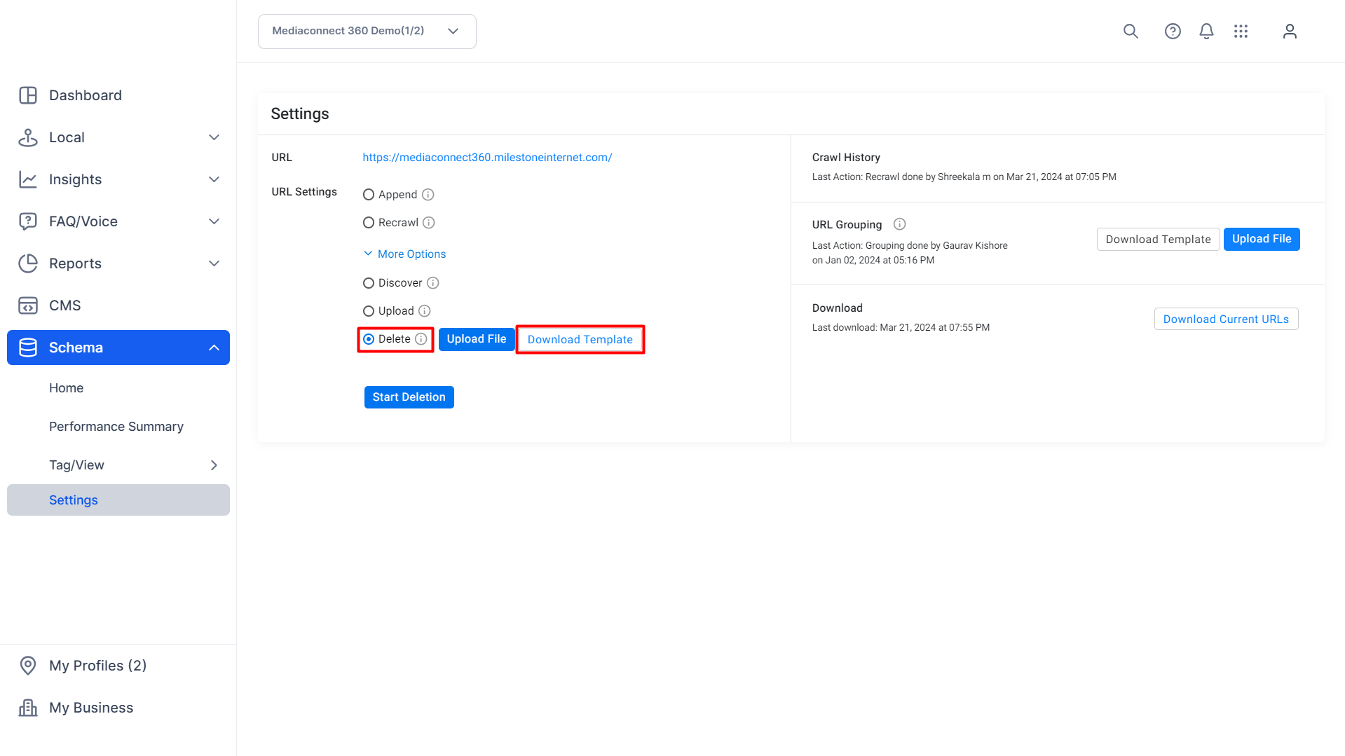Select the Recrawl radio button

tap(369, 223)
